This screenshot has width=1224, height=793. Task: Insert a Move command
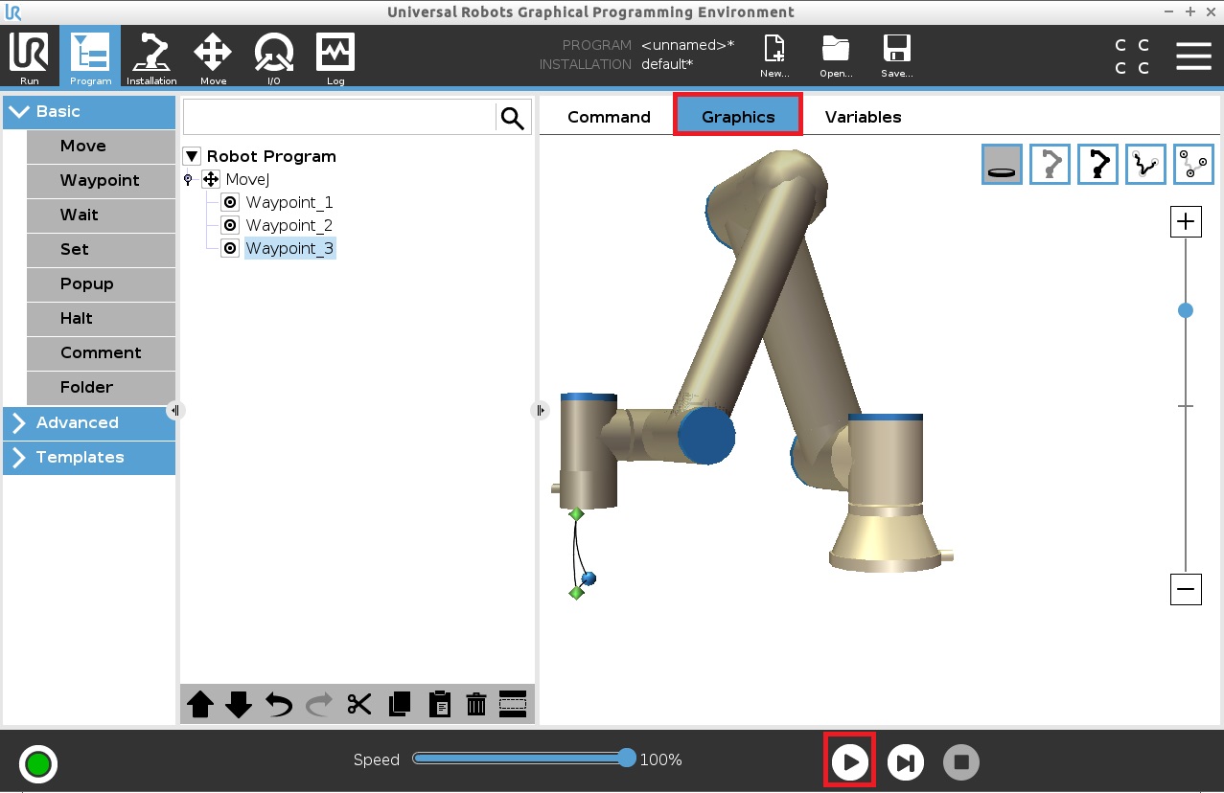[101, 146]
